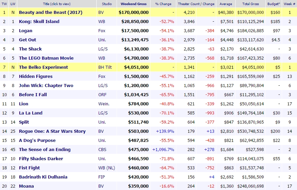
Task: Click studio WB in Kong: Skull Island row
Action: [x=102, y=22]
